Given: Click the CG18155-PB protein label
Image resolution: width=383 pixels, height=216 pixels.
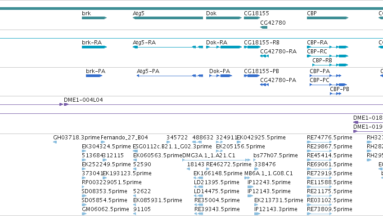Looking at the screenshot, I should pos(261,71).
